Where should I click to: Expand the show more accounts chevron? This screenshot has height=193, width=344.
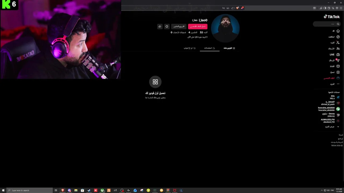click(x=338, y=127)
